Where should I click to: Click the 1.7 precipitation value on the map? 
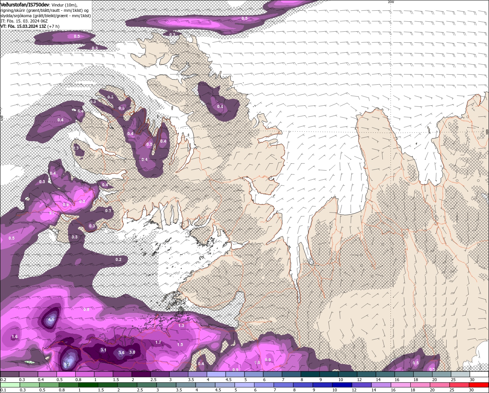[x=158, y=342]
